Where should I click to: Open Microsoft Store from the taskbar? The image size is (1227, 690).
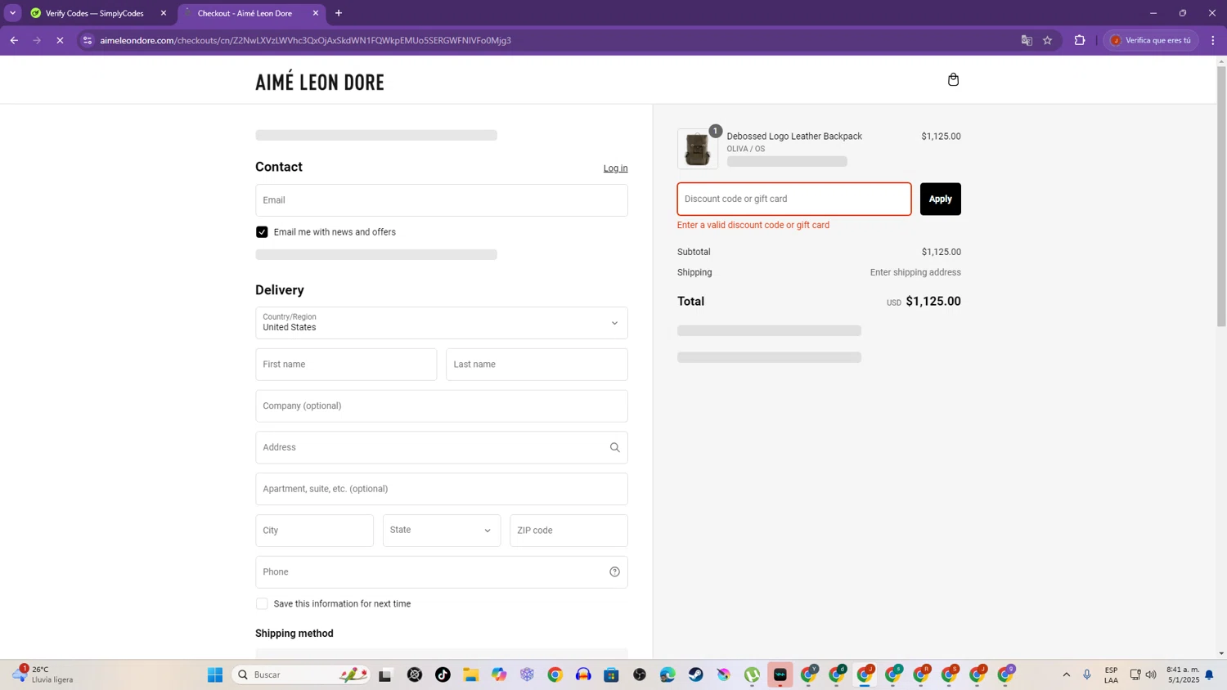(611, 674)
